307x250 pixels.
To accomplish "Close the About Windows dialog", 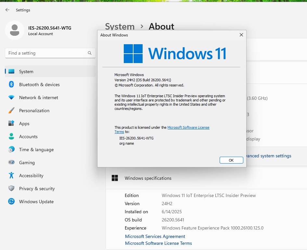I will point(241,35).
